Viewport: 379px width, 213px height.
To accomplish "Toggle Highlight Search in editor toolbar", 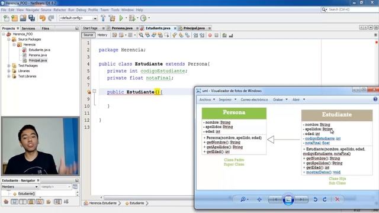I will pos(160,35).
